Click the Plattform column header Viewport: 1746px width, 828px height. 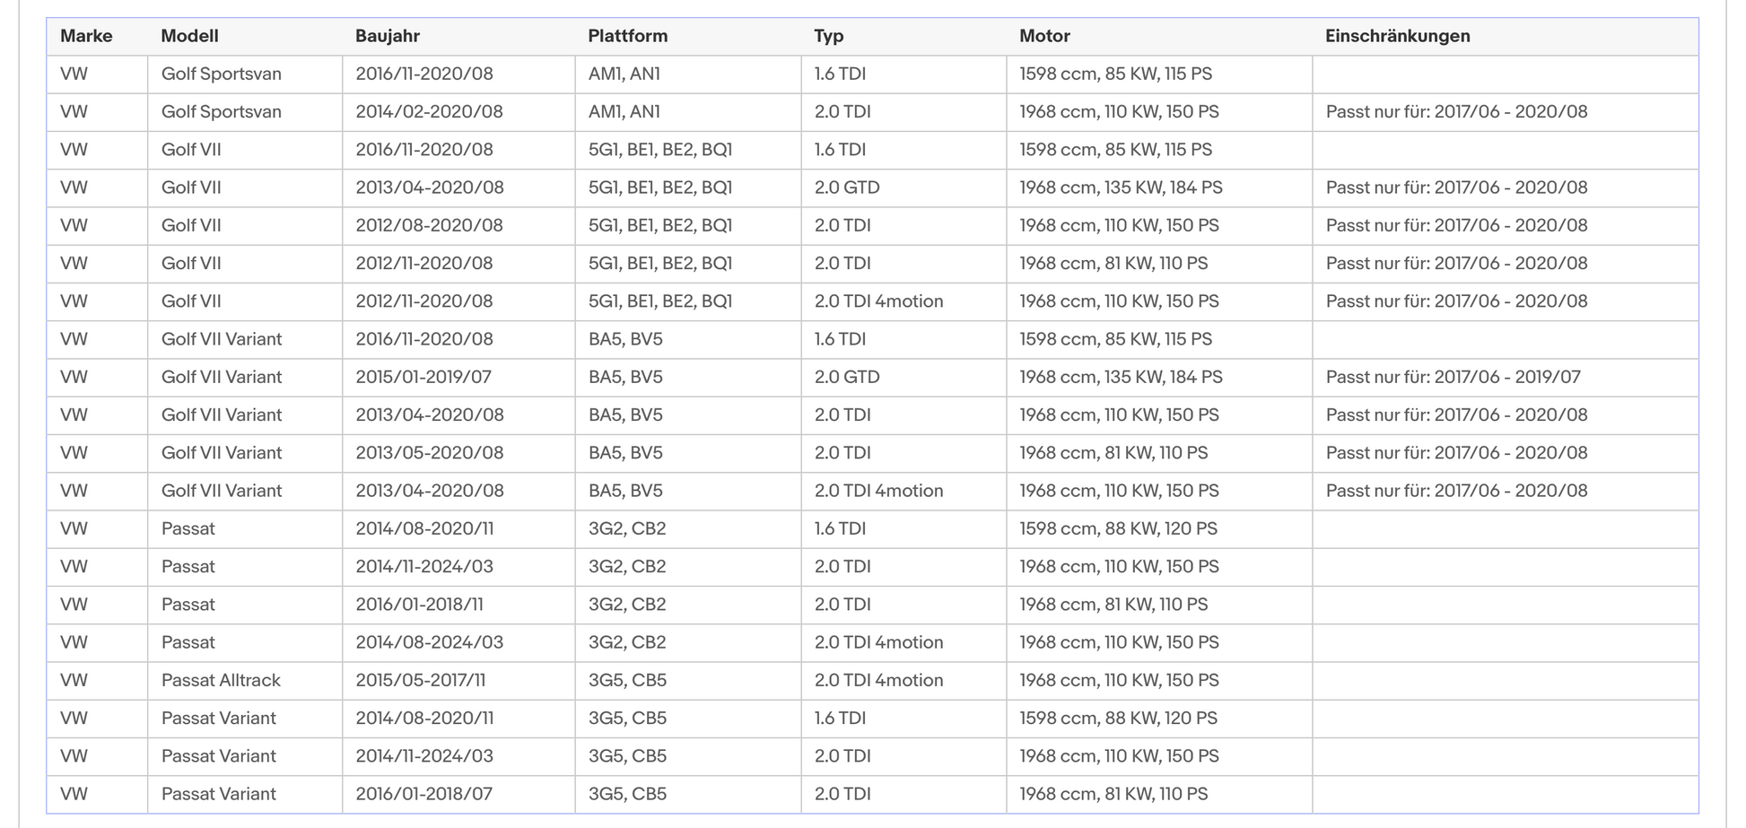[628, 36]
